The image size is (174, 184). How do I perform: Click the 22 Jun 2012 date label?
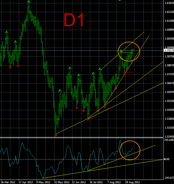pos(79,182)
